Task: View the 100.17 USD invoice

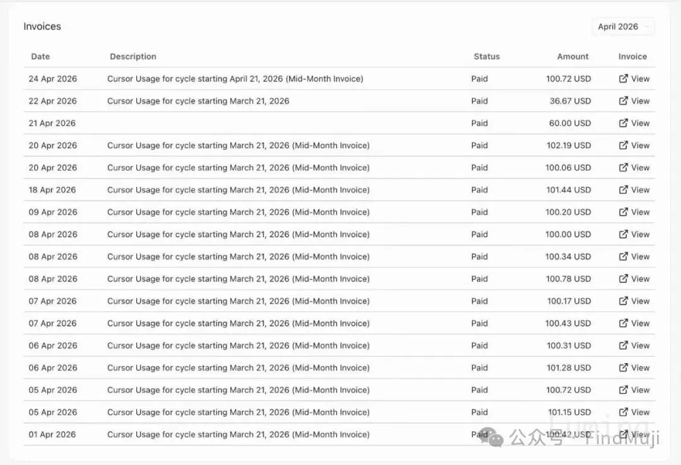Action: [x=634, y=301]
